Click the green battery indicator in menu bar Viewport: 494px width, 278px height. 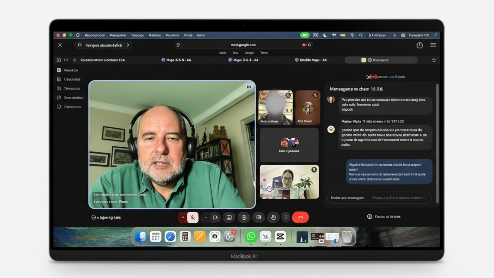coord(305,35)
